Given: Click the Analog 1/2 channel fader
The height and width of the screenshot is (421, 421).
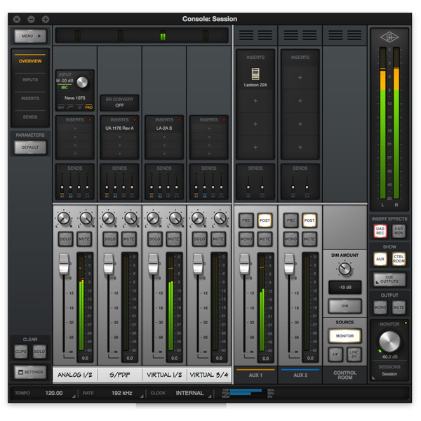Looking at the screenshot, I should pyautogui.click(x=64, y=264).
